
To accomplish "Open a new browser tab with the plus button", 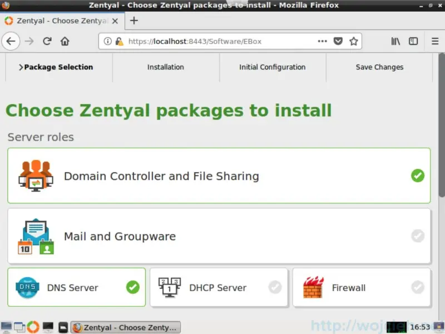I will pyautogui.click(x=133, y=21).
